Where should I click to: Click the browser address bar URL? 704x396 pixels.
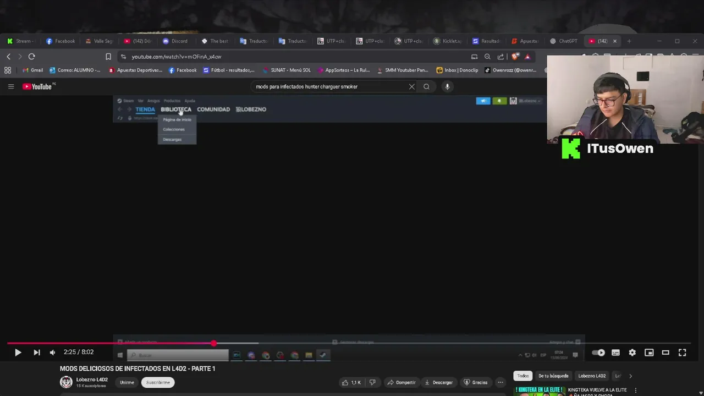pos(177,57)
